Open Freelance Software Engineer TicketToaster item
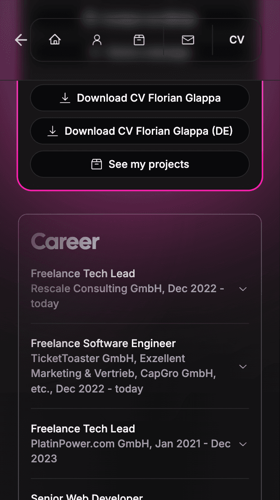The image size is (280, 500). click(140, 366)
